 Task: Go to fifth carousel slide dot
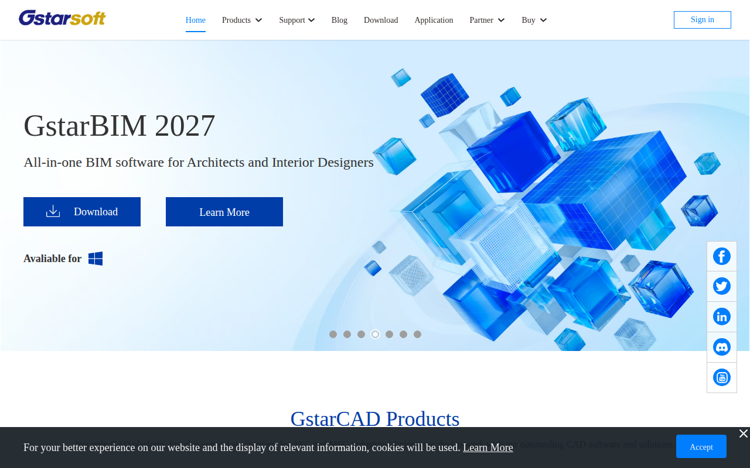click(x=389, y=335)
